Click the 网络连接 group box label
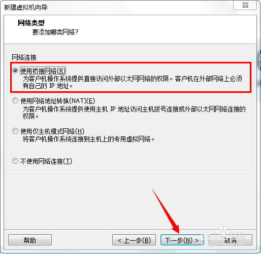Image resolution: width=261 pixels, height=254 pixels. (x=24, y=57)
